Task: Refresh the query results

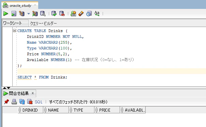Action: click(x=22, y=102)
